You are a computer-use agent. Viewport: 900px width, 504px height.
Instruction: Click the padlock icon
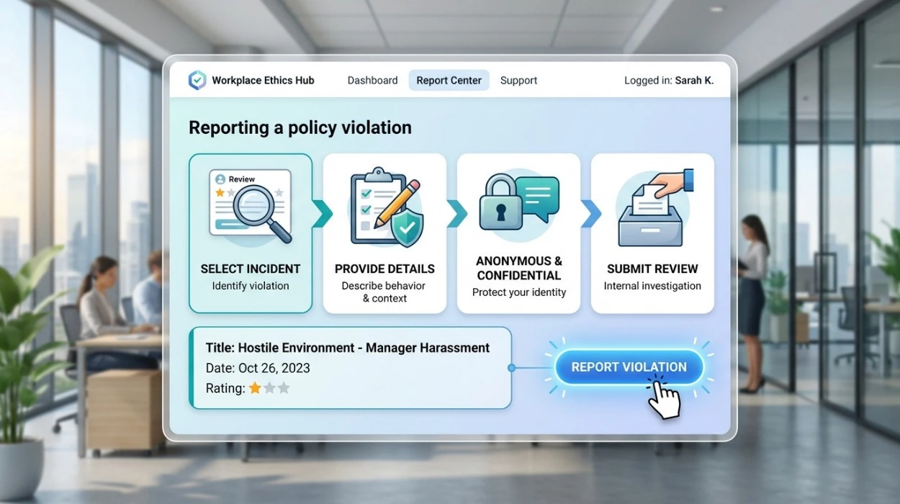[500, 202]
